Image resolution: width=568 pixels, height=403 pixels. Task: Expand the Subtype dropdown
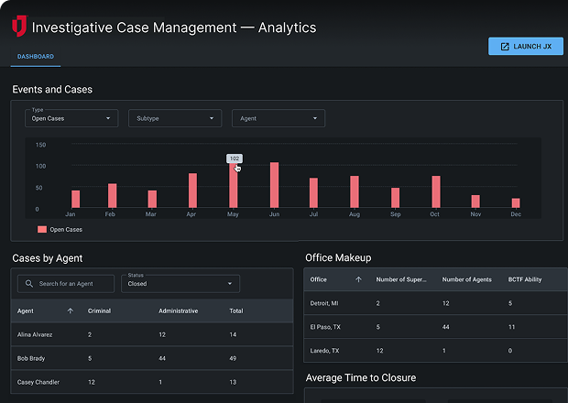pyautogui.click(x=176, y=118)
